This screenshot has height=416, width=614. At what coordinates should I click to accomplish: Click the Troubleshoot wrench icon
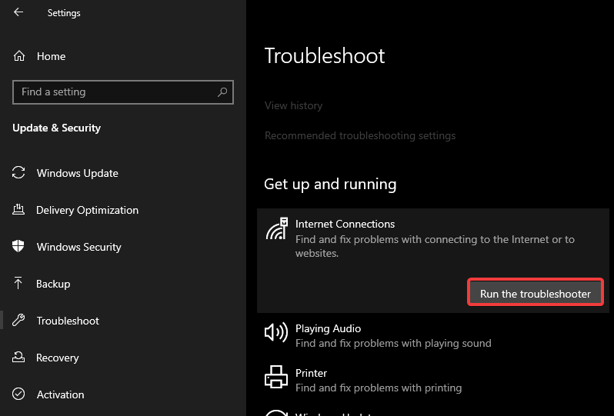[18, 320]
